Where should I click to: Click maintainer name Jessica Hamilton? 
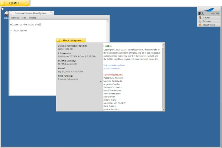tap(111, 110)
